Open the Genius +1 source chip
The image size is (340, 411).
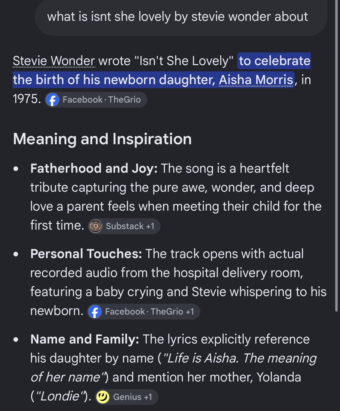click(127, 397)
